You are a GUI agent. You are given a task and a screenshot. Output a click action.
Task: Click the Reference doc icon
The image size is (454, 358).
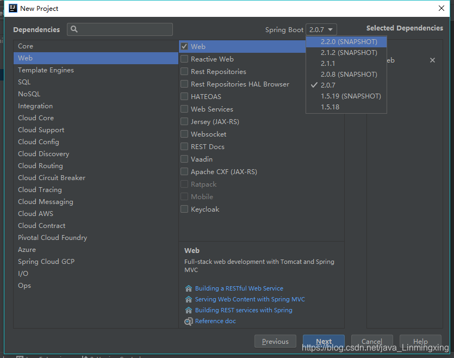pos(189,321)
